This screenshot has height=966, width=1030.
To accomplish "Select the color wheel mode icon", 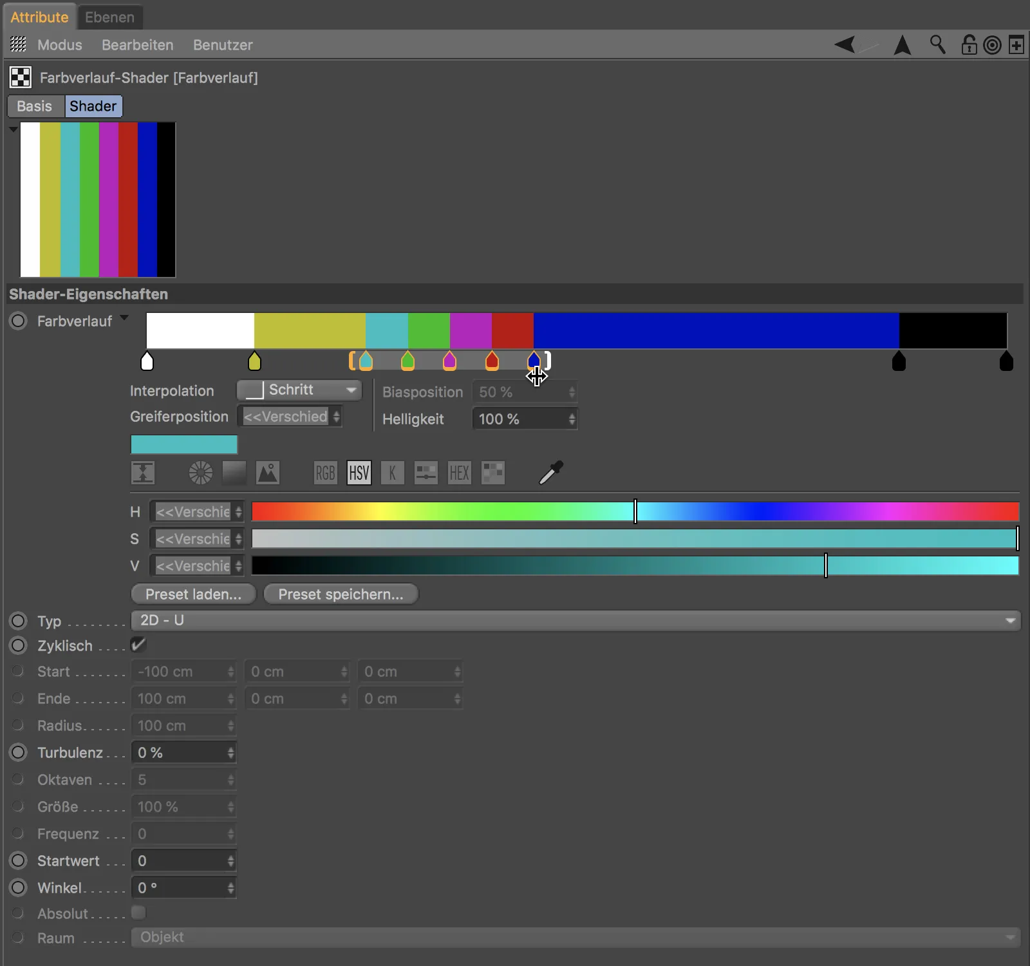I will tap(200, 473).
